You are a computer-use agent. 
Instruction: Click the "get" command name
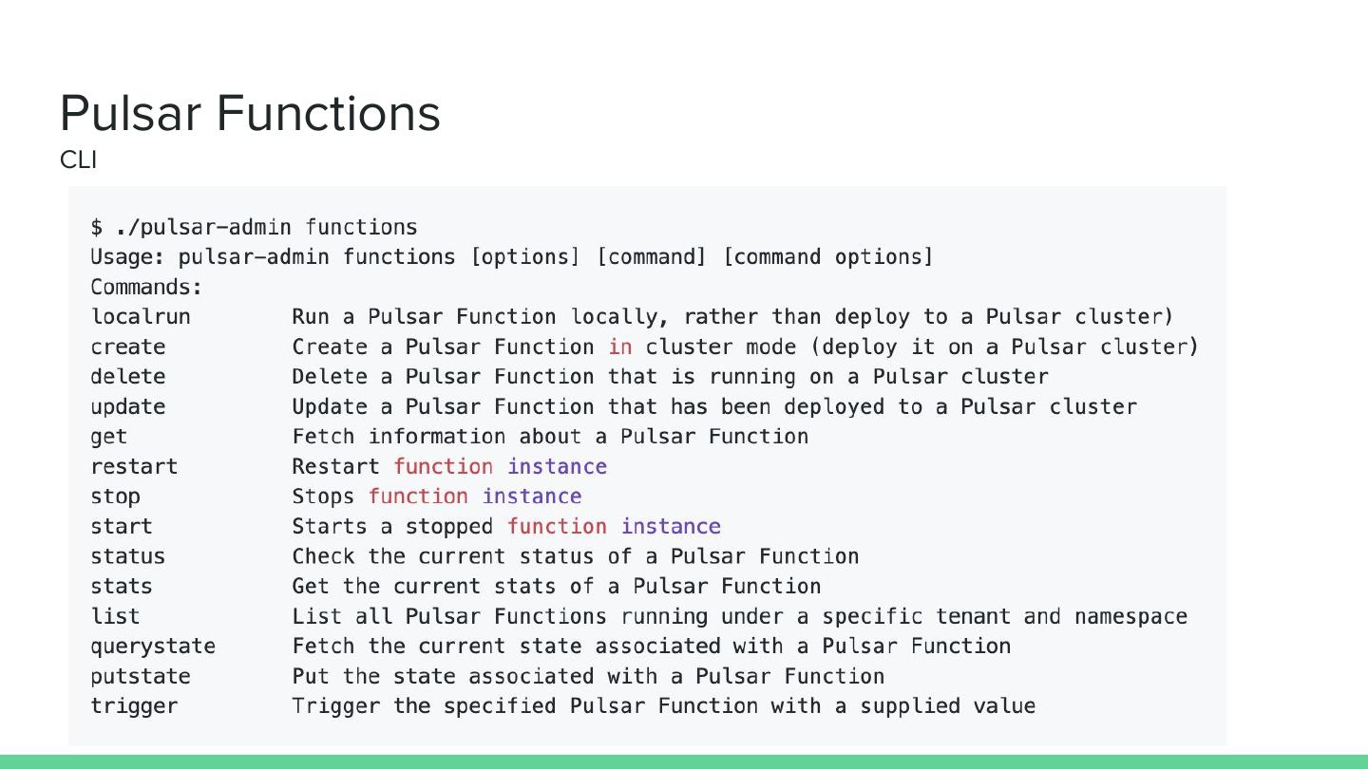[109, 437]
